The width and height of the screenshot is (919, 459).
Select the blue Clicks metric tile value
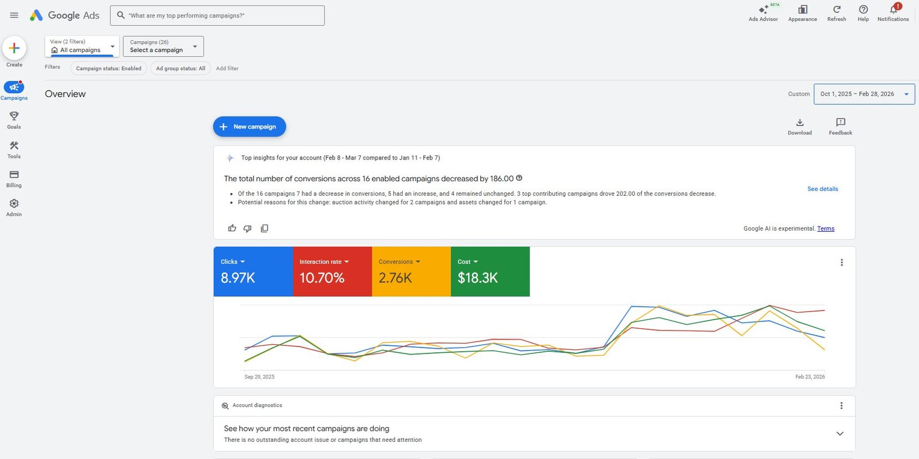238,278
